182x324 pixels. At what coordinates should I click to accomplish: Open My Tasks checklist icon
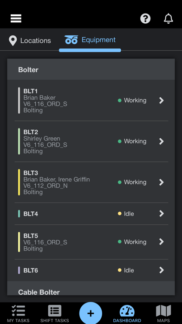click(19, 310)
